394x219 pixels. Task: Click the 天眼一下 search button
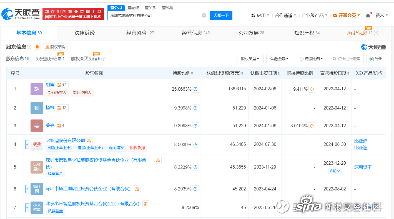(221, 16)
